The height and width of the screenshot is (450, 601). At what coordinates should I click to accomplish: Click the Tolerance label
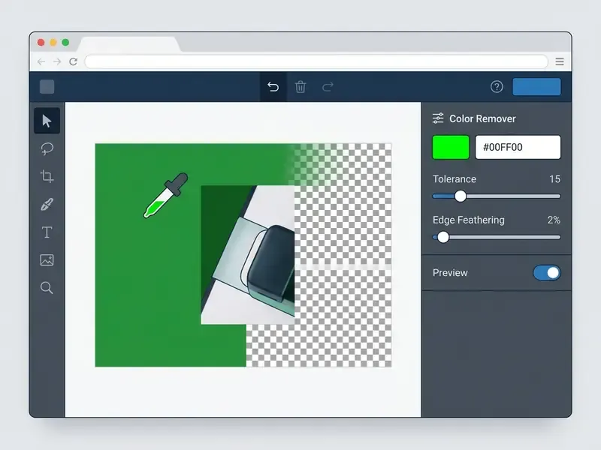455,179
